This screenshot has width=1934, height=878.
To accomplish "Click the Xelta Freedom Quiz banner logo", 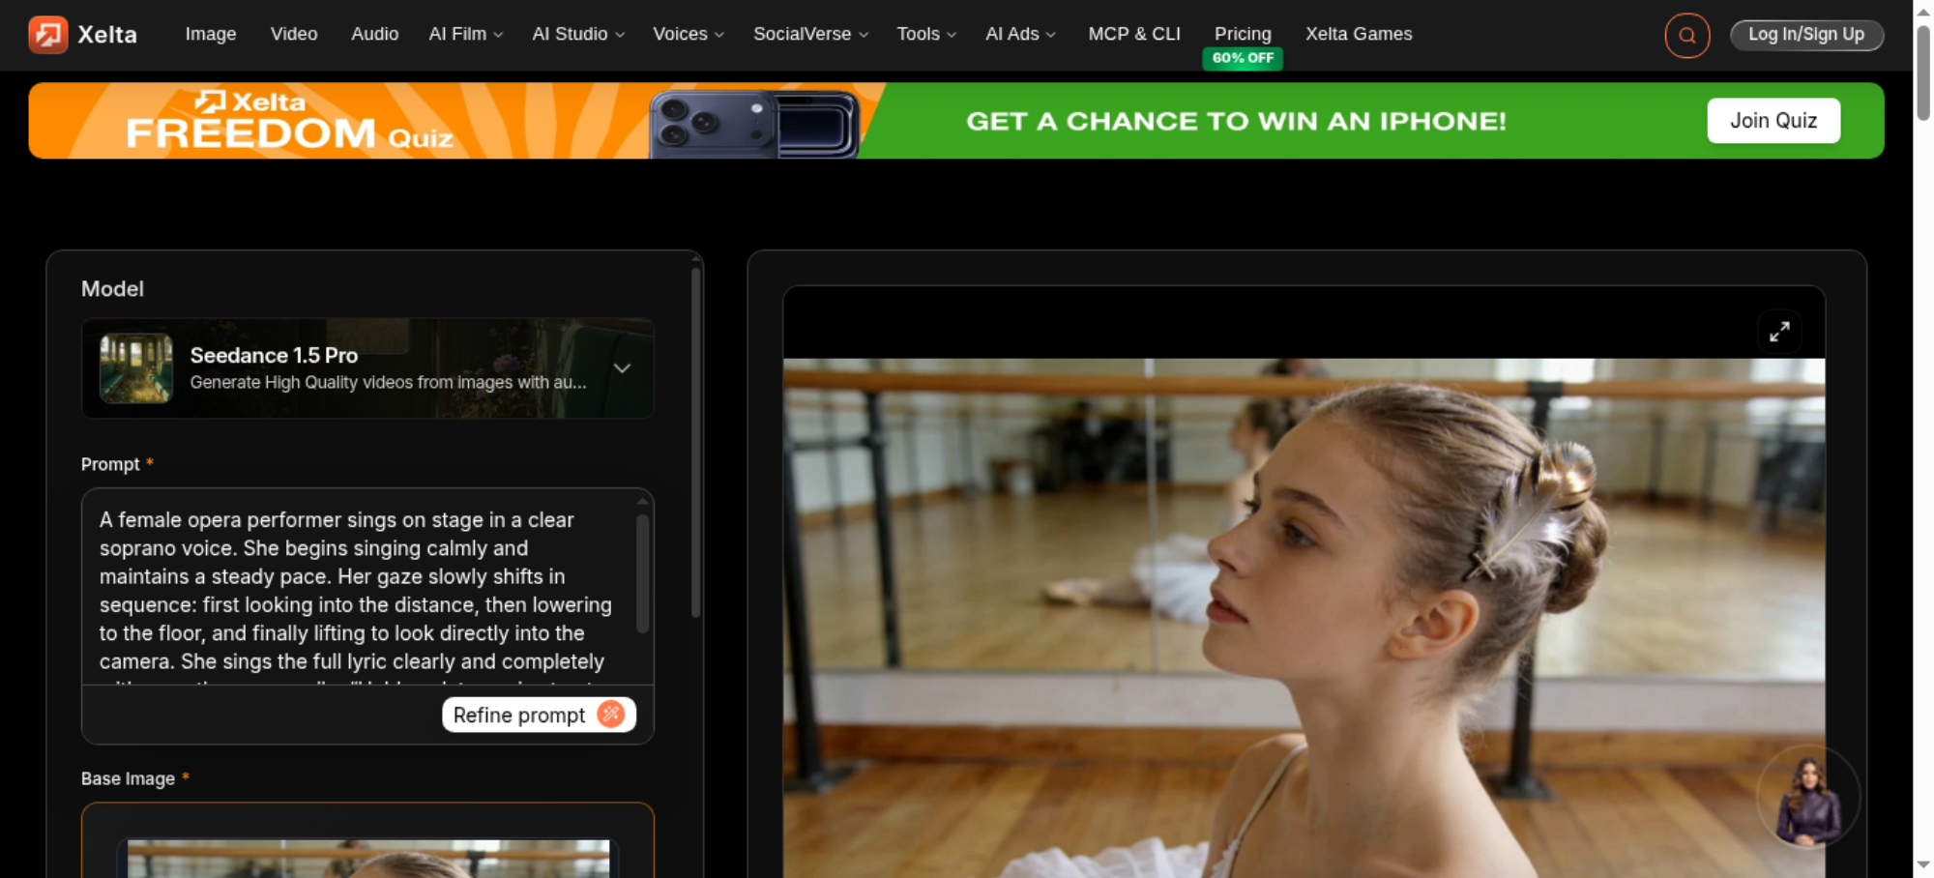I will tap(289, 122).
